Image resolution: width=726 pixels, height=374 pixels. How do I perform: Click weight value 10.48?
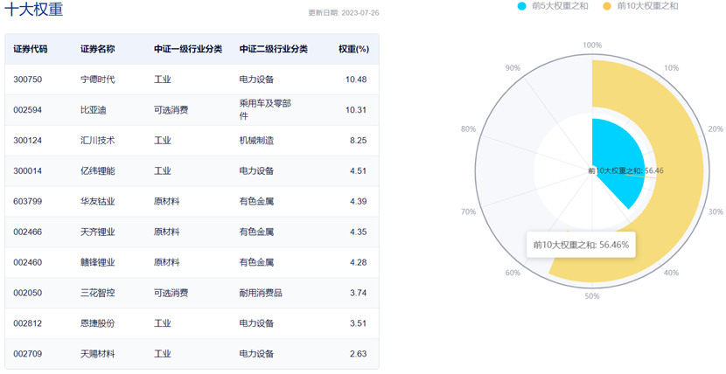pyautogui.click(x=356, y=80)
